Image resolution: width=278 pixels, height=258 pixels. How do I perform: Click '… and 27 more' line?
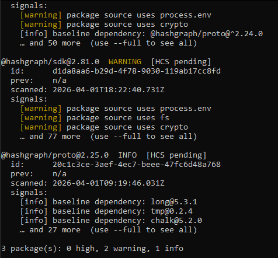click(108, 230)
